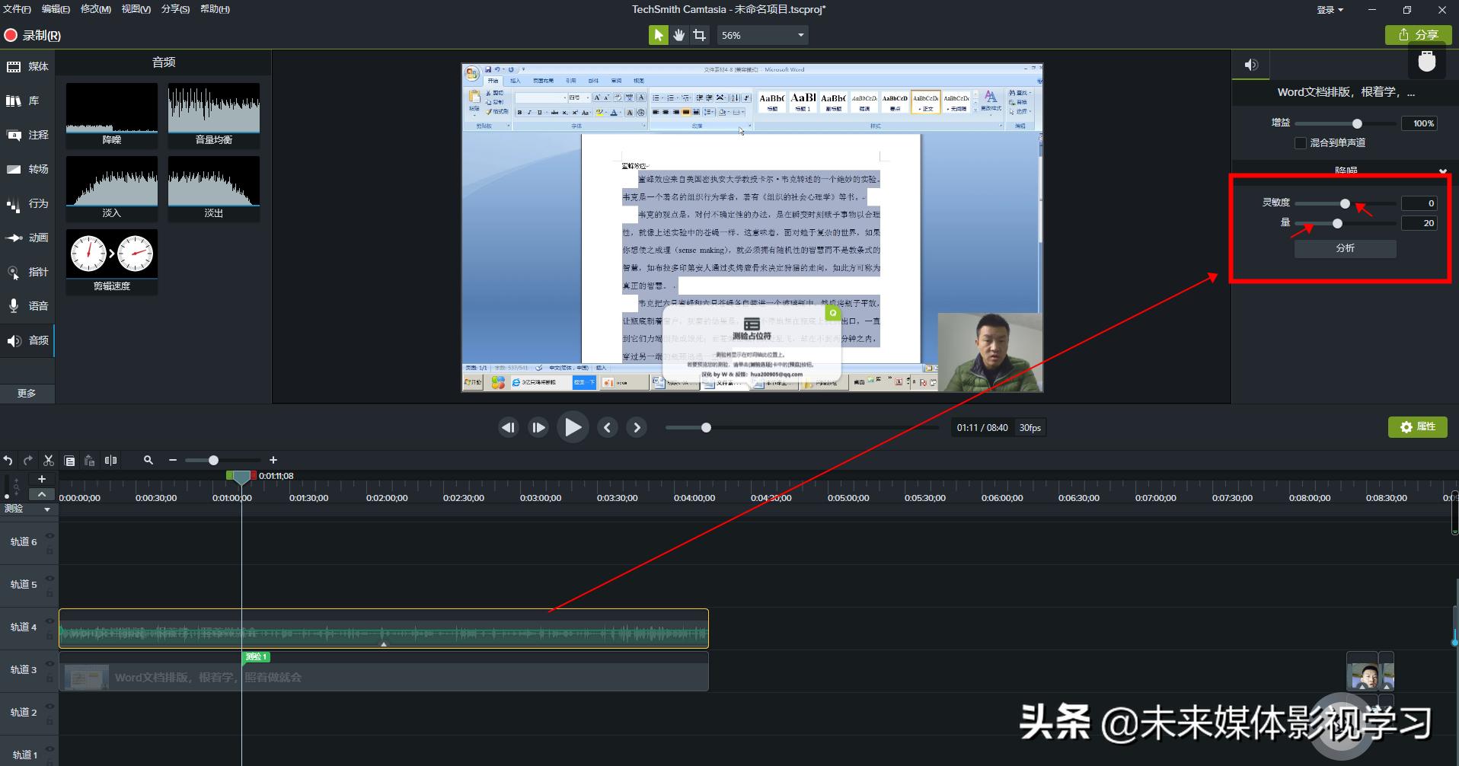
Task: Collapse the 降噪 section with its chevron
Action: pos(1443,171)
